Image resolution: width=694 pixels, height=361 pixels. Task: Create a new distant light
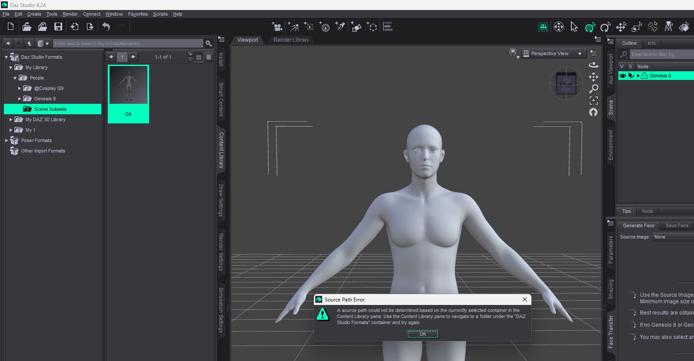[293, 27]
